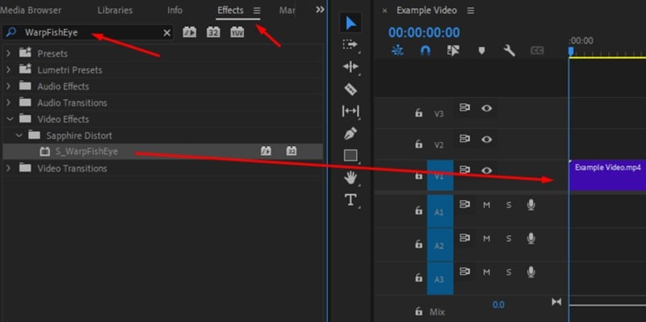Target the V1 video track

point(440,175)
